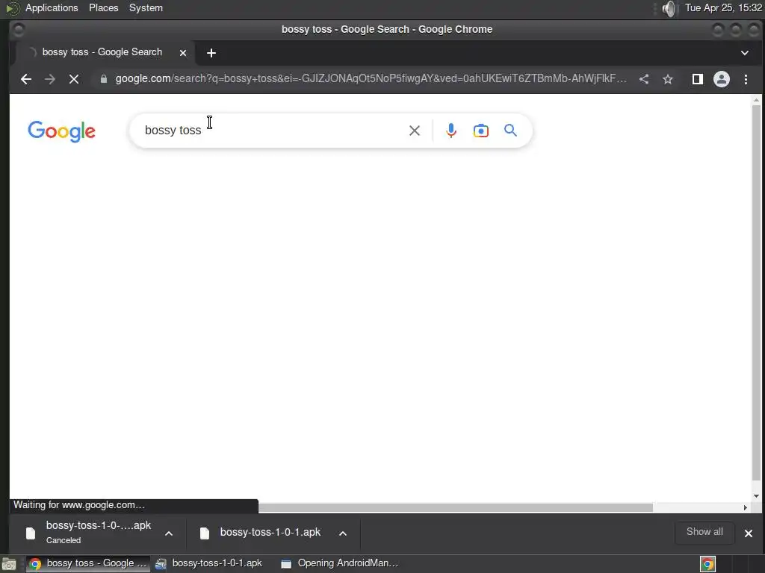Switch to Opening AndroidMan… taskbar window
The width and height of the screenshot is (765, 573).
341,563
